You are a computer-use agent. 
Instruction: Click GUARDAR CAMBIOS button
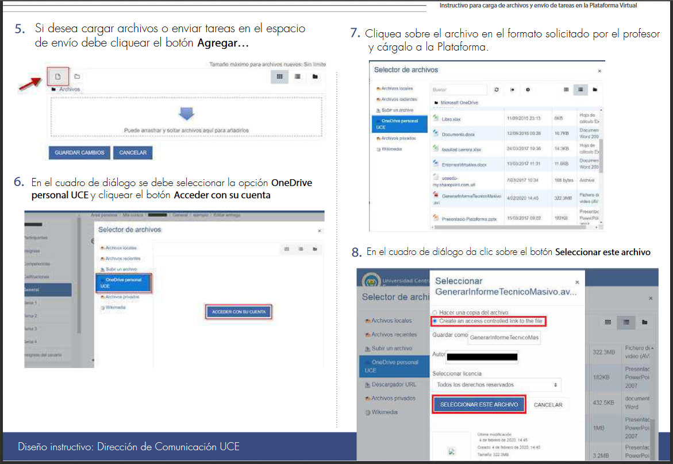[79, 153]
